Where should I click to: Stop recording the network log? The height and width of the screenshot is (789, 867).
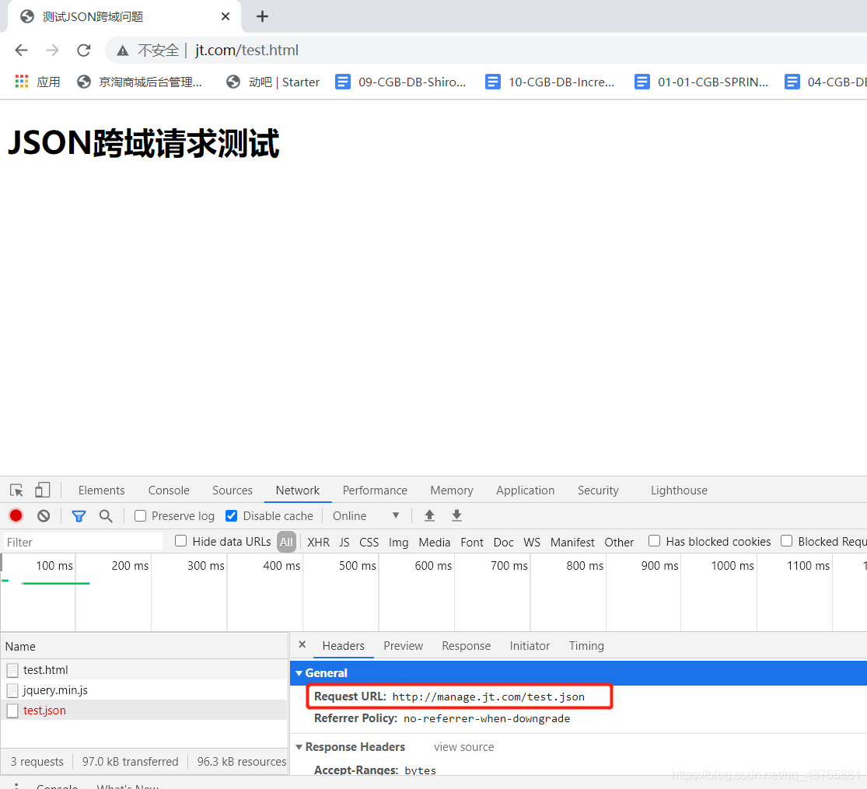(x=16, y=515)
